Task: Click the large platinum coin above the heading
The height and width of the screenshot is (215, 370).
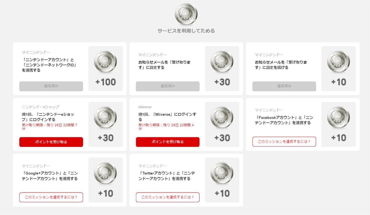Action: [x=186, y=14]
